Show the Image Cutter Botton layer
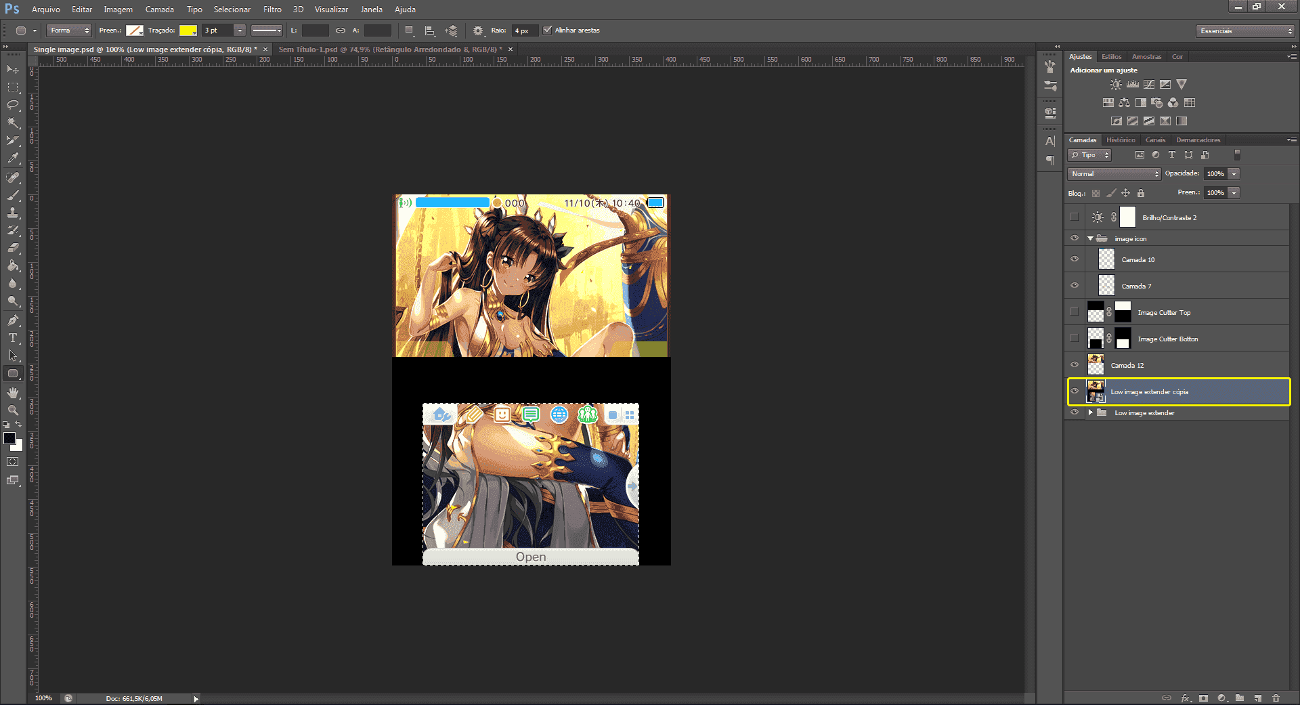1300x705 pixels. point(1075,339)
